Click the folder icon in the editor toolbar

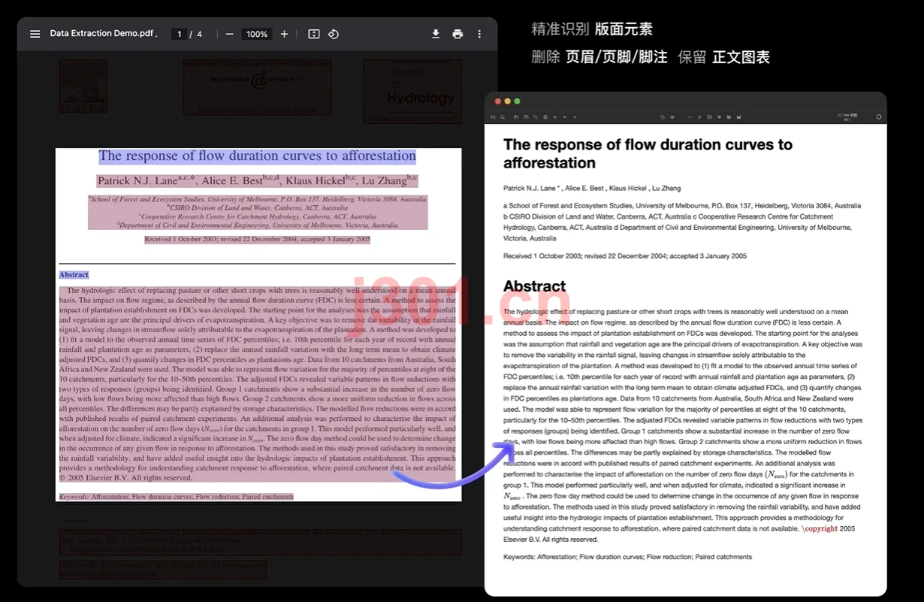[x=517, y=116]
